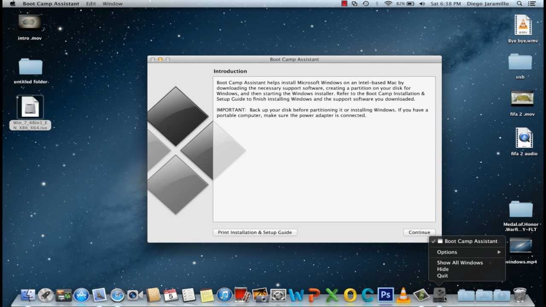Click the Wi-Fi status icon

tap(388, 3)
